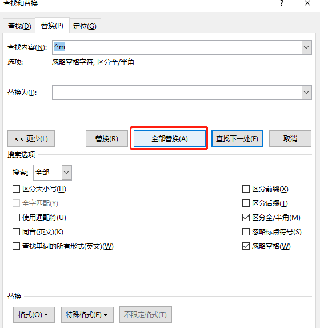The width and height of the screenshot is (320, 328).
Task: Click 查找下一处(F) button
Action: point(237,138)
